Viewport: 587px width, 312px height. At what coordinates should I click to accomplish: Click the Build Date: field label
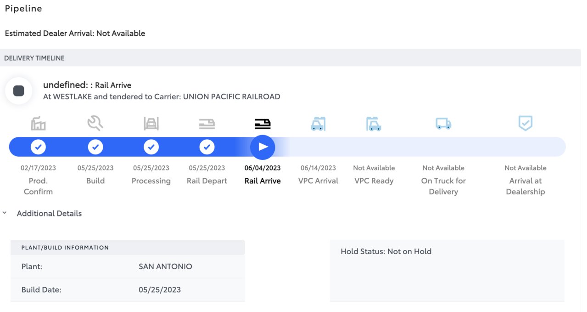click(41, 289)
